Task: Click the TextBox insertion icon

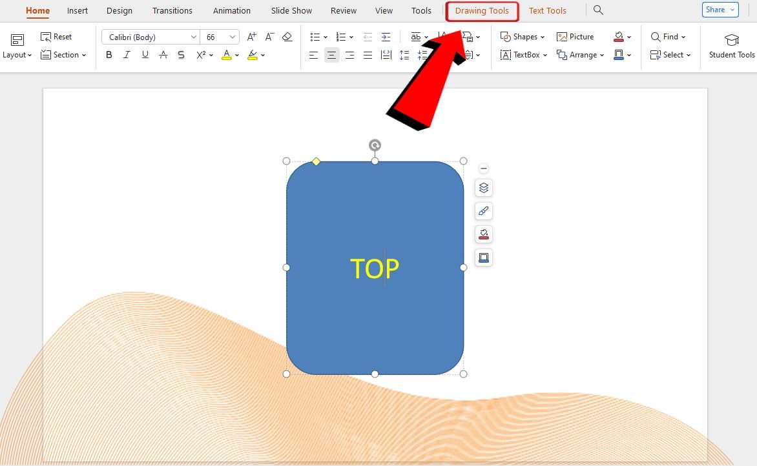Action: point(522,55)
